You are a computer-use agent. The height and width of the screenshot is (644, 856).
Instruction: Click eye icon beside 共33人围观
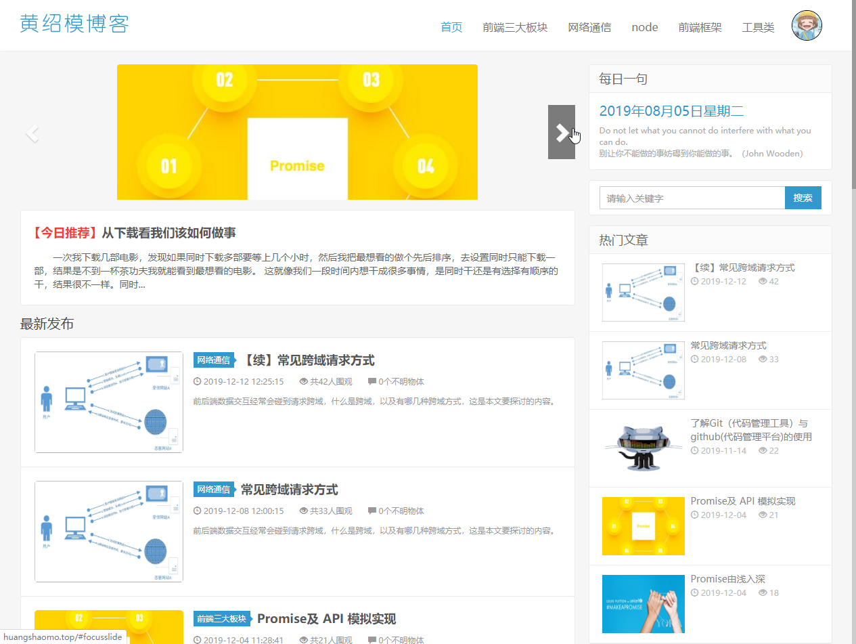click(304, 511)
